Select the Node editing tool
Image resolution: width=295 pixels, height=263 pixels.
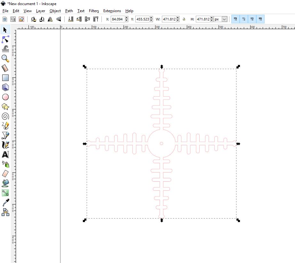pyautogui.click(x=5, y=39)
